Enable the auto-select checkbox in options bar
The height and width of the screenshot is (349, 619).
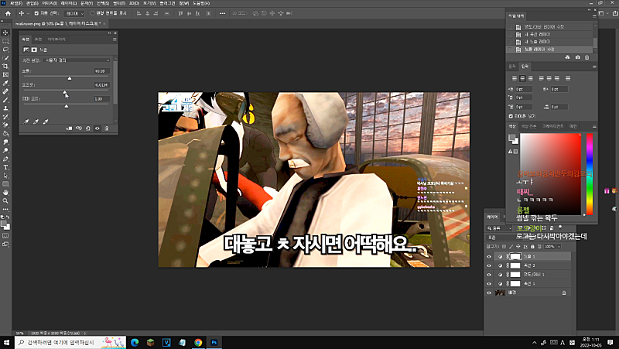pos(34,13)
